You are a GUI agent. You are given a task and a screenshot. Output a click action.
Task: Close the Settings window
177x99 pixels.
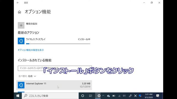tap(159, 2)
